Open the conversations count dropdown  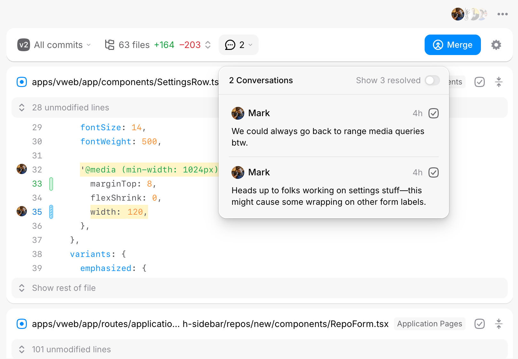tap(239, 45)
